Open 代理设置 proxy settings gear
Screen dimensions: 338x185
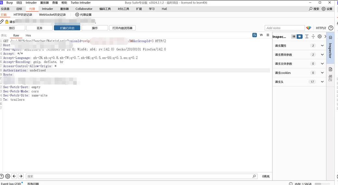pos(77,15)
